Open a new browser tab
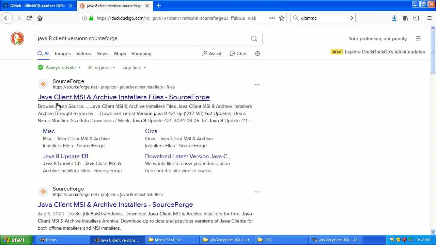This screenshot has width=436, height=245. (159, 5)
